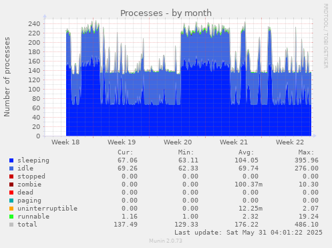The height and width of the screenshot is (248, 332).
Task: Click total minimum value 129.33
Action: 186,225
